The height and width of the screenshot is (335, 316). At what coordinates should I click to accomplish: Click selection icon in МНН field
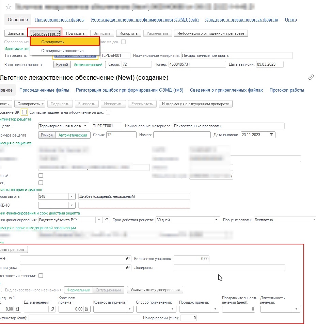tap(128, 259)
